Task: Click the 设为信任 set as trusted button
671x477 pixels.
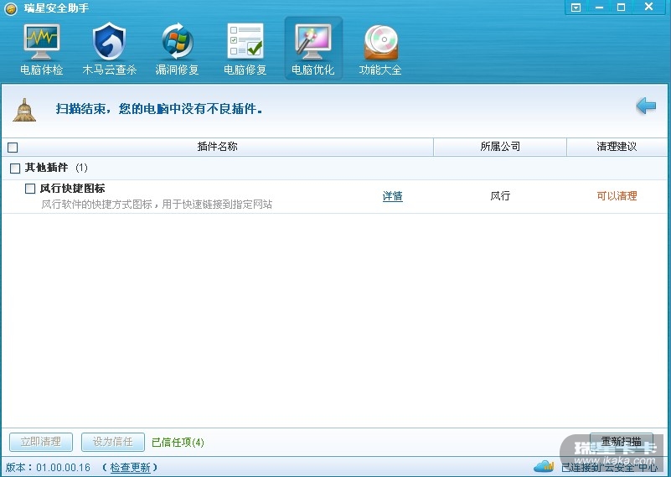Action: point(113,442)
